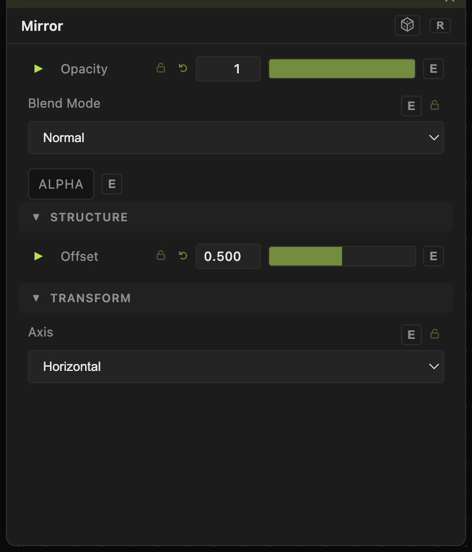Click the green play arrow beside Opacity

click(38, 69)
